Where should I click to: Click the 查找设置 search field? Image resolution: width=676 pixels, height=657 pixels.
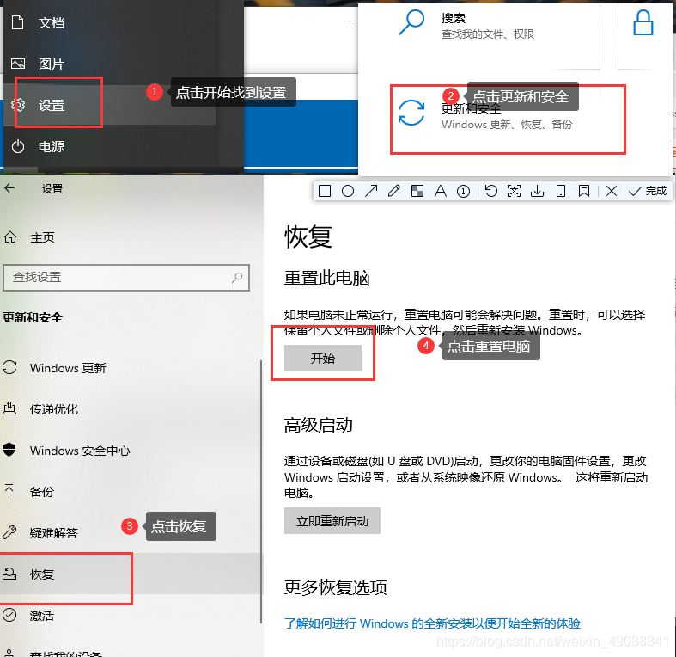126,277
